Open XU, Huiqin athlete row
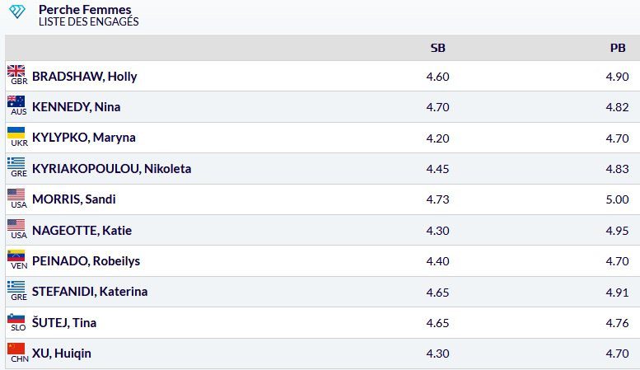 62,354
